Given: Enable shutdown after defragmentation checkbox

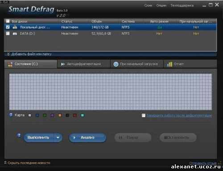Looking at the screenshot, I should (144, 115).
